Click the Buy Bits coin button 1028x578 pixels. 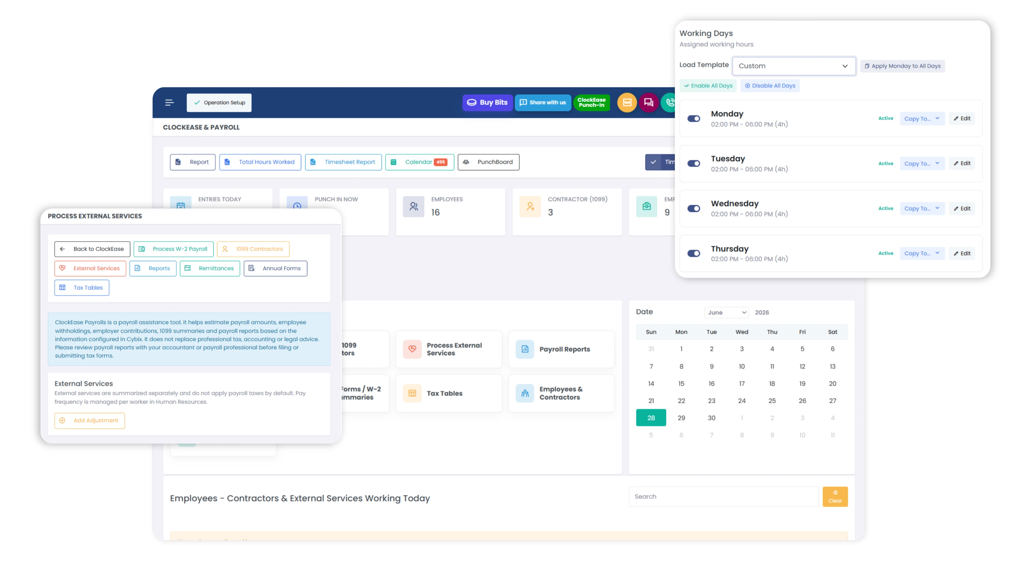(x=487, y=102)
